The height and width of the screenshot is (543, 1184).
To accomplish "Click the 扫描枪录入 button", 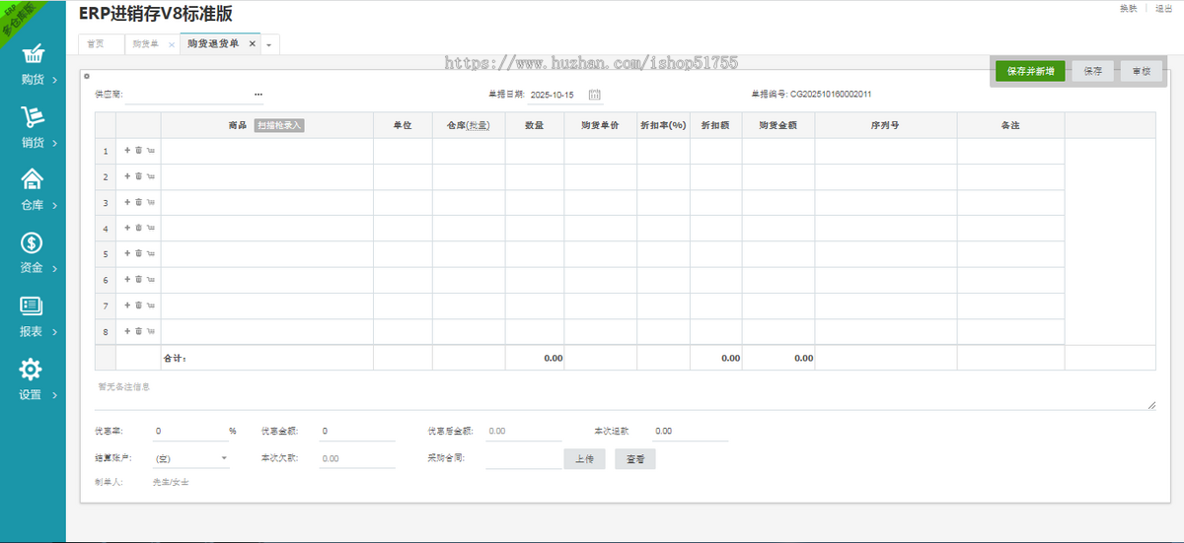I will 279,125.
